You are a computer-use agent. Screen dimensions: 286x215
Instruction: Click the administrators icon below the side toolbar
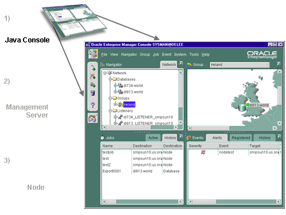pyautogui.click(x=92, y=118)
